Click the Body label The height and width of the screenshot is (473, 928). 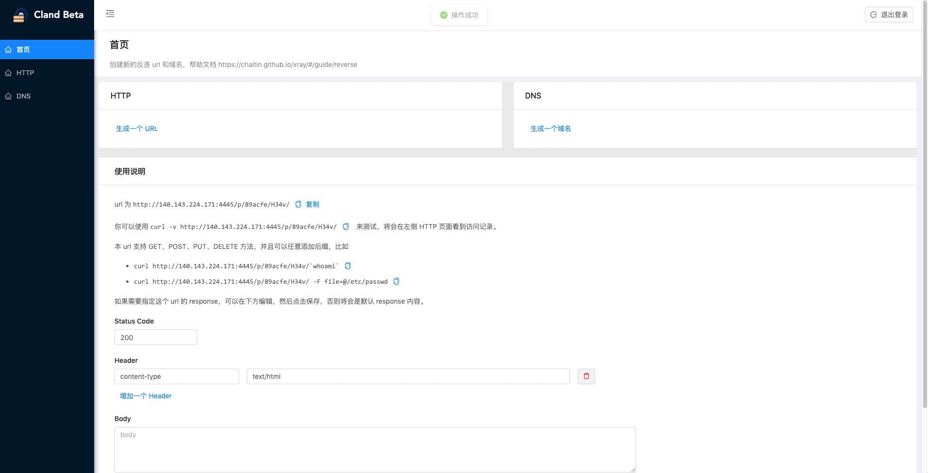(x=122, y=419)
